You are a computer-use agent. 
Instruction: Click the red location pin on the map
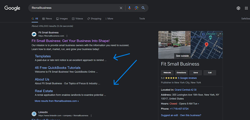[206, 45]
